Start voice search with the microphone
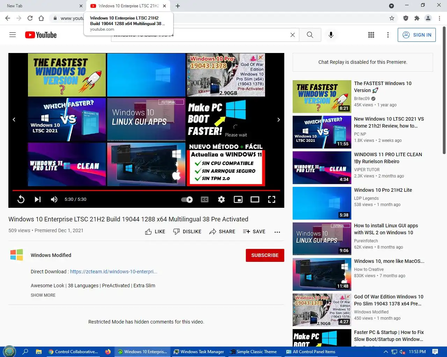The image size is (447, 357). point(331,35)
